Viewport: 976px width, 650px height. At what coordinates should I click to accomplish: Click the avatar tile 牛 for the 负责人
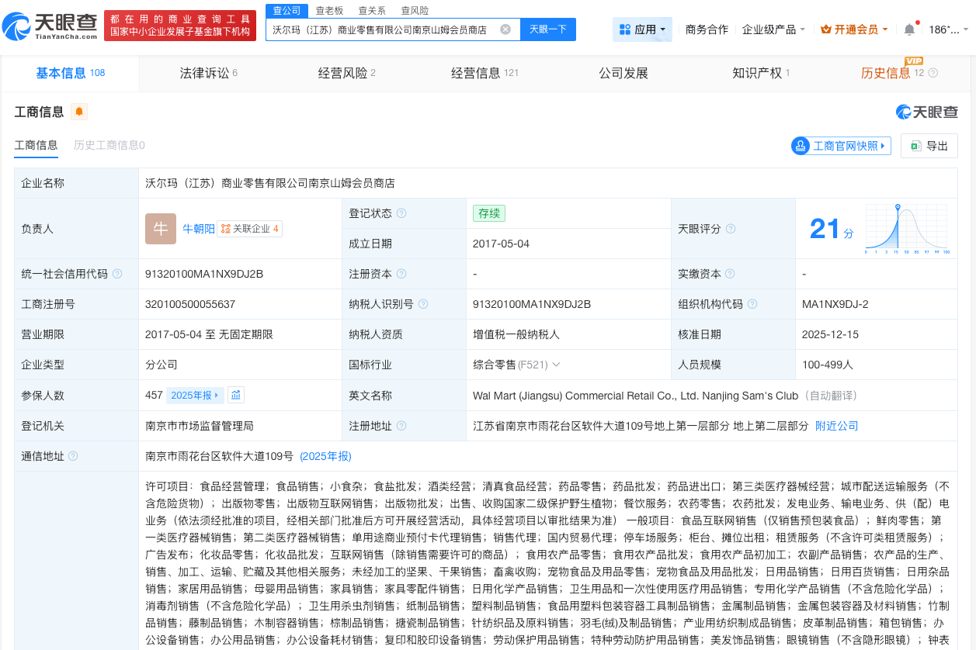(x=161, y=229)
